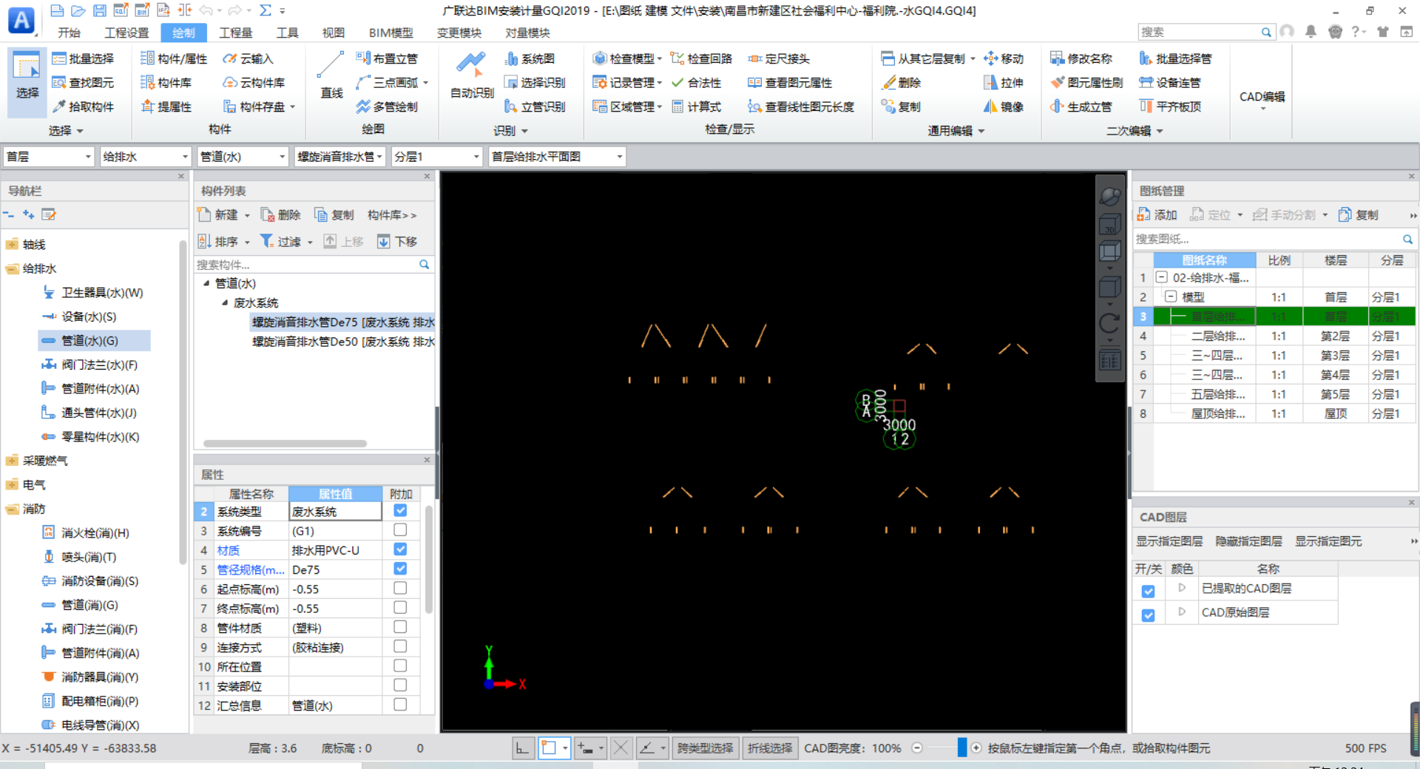Run 检查回路 check circuit

pos(701,58)
